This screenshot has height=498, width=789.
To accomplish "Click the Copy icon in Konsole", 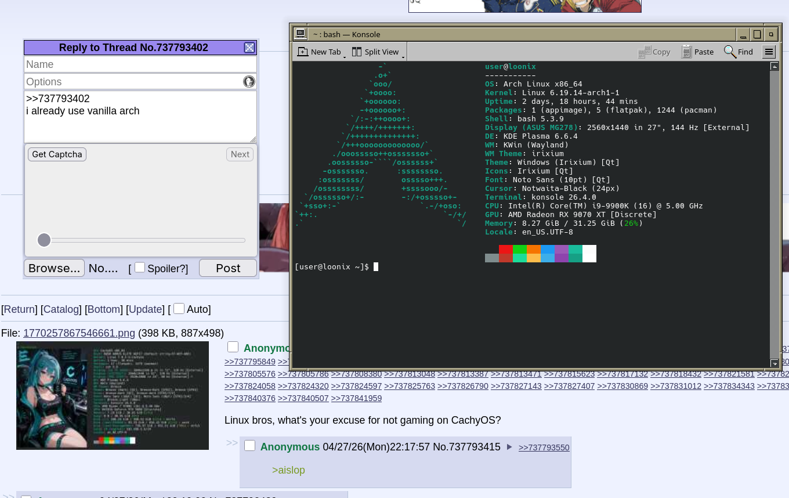I will 654,52.
